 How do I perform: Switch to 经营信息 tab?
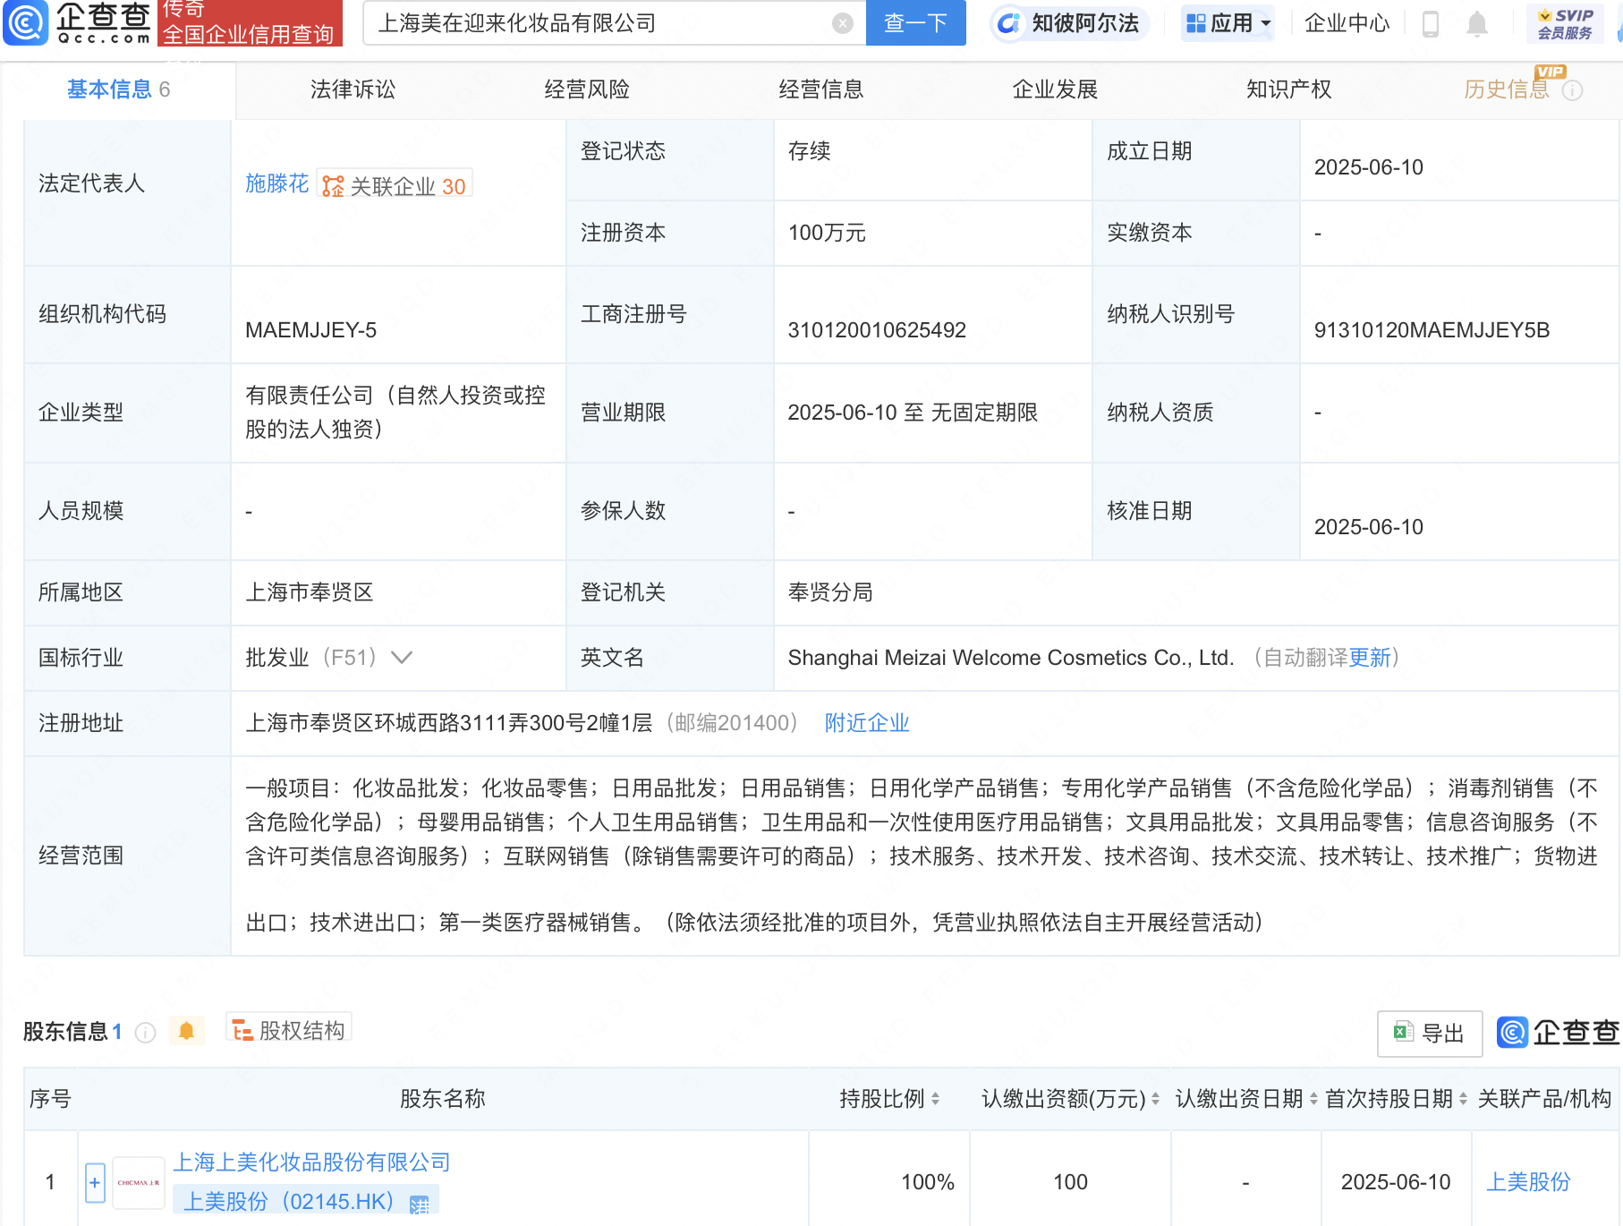[821, 89]
